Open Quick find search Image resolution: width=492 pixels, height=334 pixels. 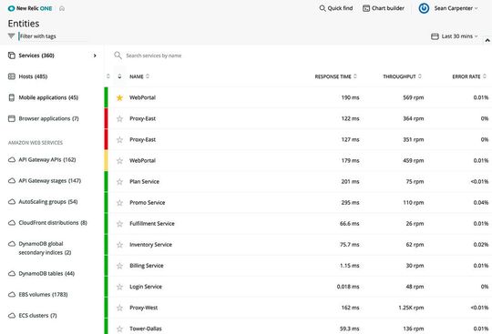(x=335, y=8)
